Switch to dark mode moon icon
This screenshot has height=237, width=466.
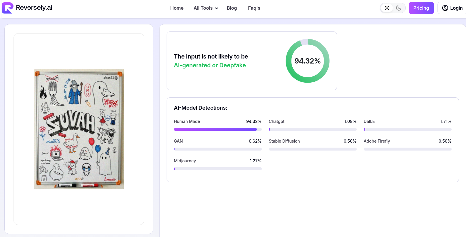click(x=399, y=8)
